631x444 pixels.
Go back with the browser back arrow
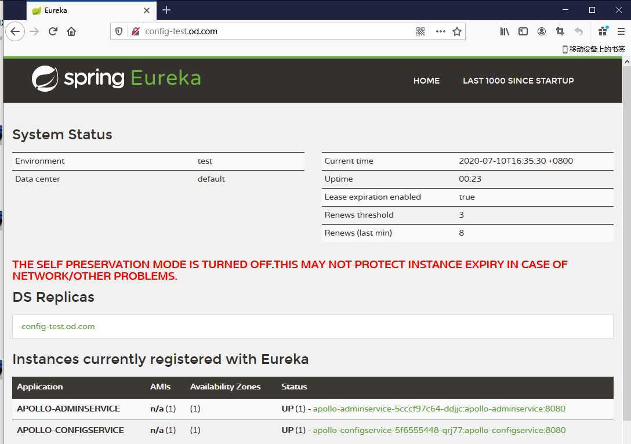coord(15,31)
